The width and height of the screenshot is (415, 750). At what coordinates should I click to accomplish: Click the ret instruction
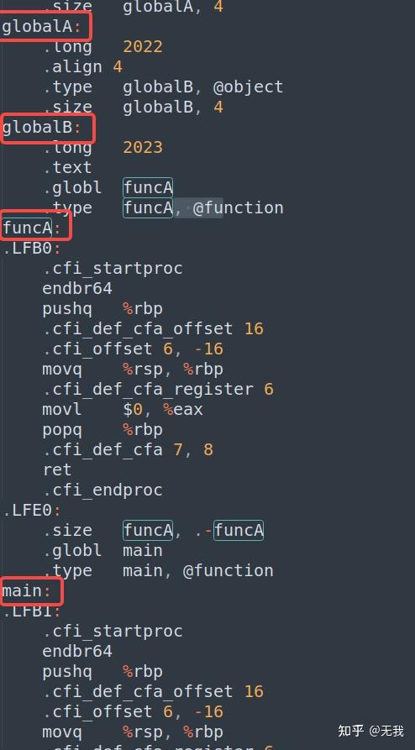pyautogui.click(x=57, y=470)
